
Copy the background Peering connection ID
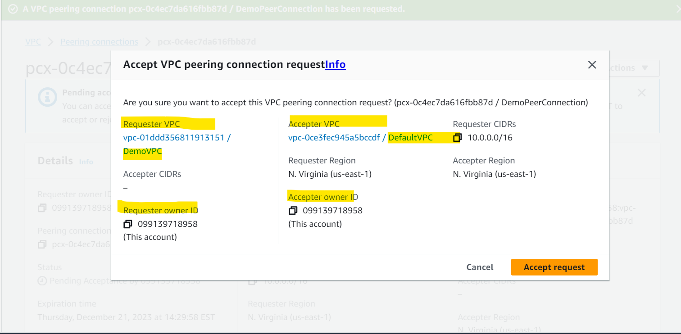pos(42,244)
